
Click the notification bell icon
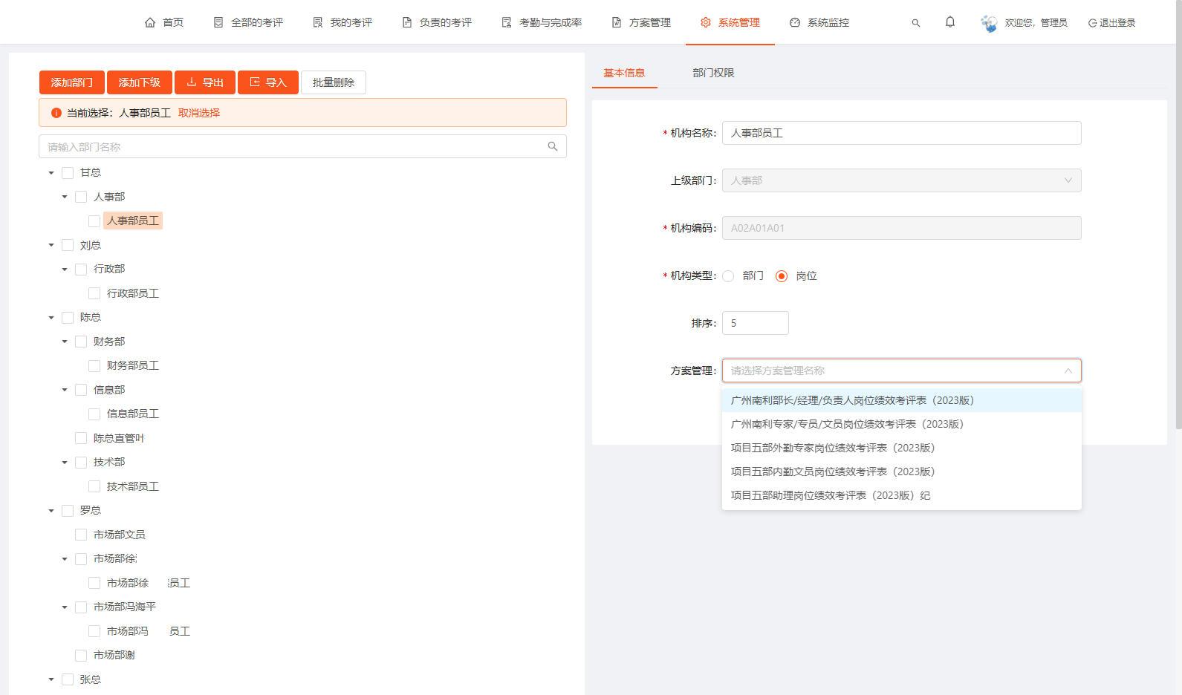click(x=949, y=22)
